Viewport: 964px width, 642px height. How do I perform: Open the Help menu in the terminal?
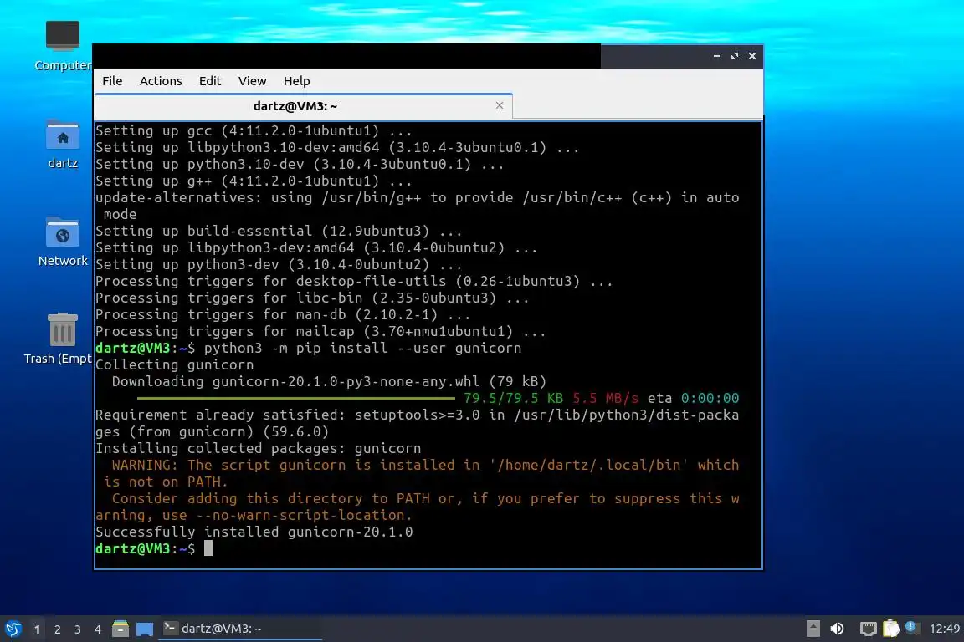[296, 81]
